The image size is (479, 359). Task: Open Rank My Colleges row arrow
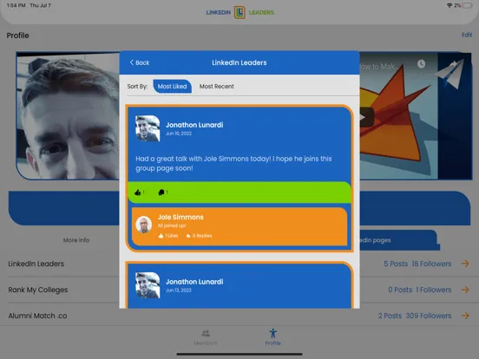tap(465, 290)
